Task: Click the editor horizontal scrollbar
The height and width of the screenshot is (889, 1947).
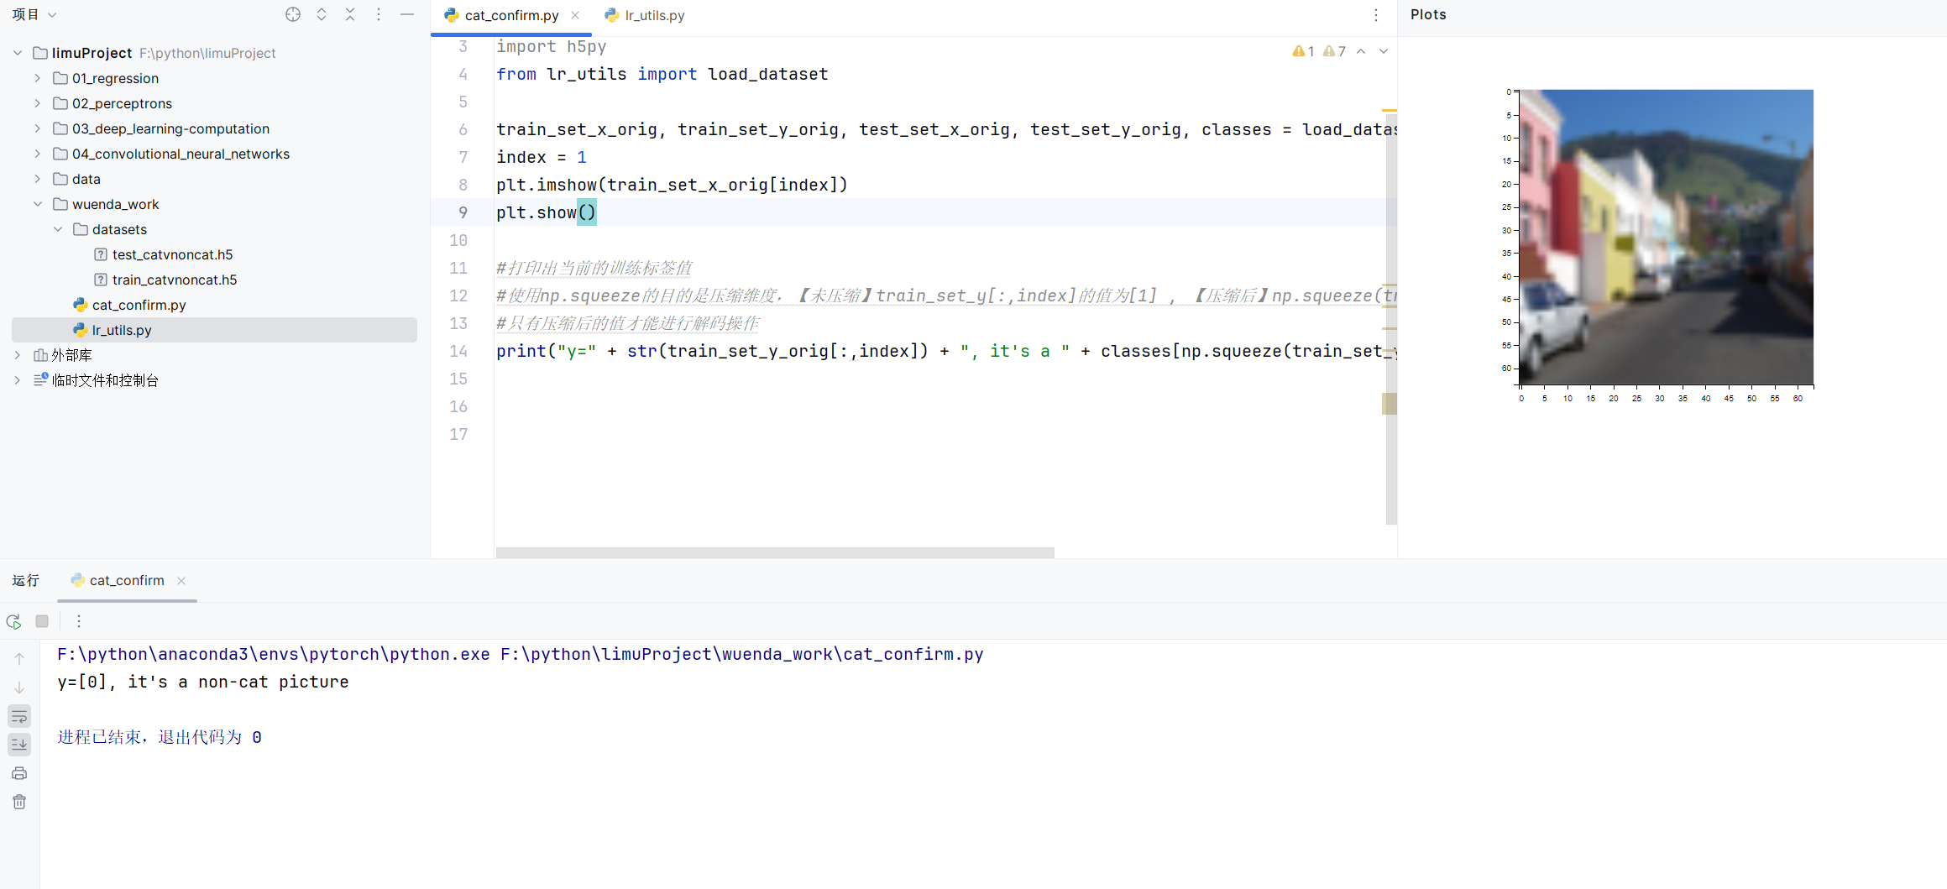Action: (x=775, y=552)
